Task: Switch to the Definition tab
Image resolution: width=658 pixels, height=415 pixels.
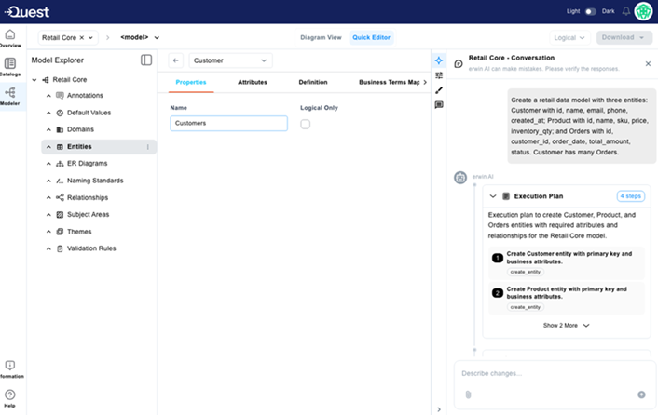Action: click(x=313, y=82)
